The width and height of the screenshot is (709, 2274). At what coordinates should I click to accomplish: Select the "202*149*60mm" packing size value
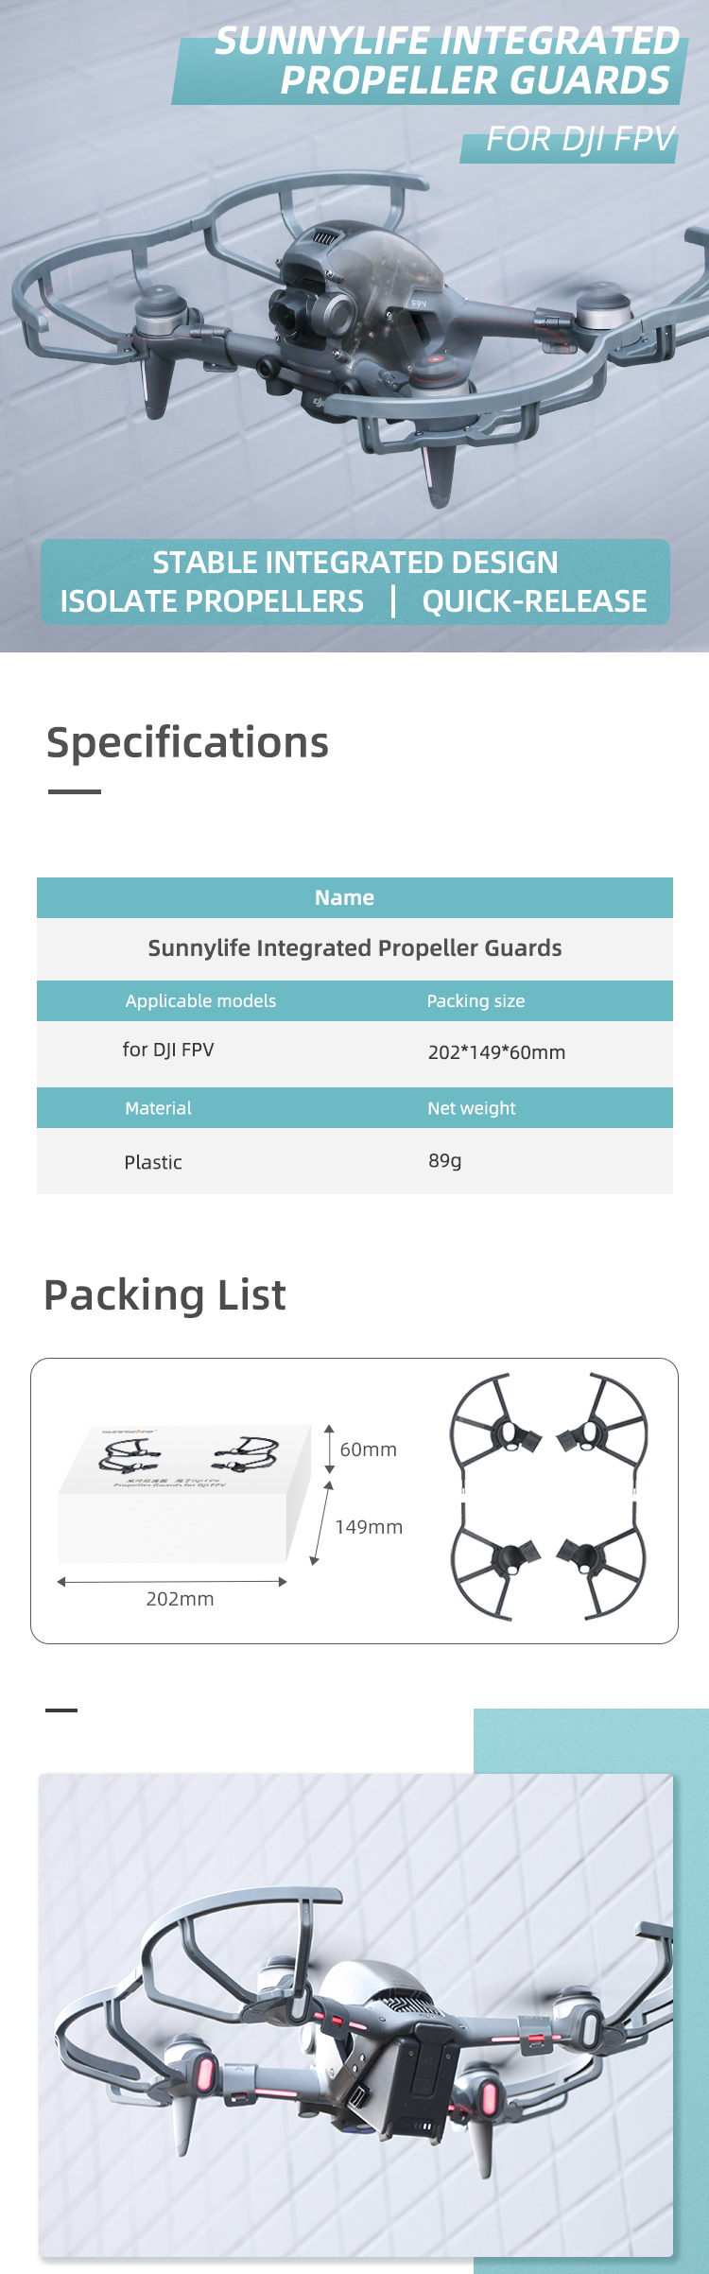pos(496,1052)
